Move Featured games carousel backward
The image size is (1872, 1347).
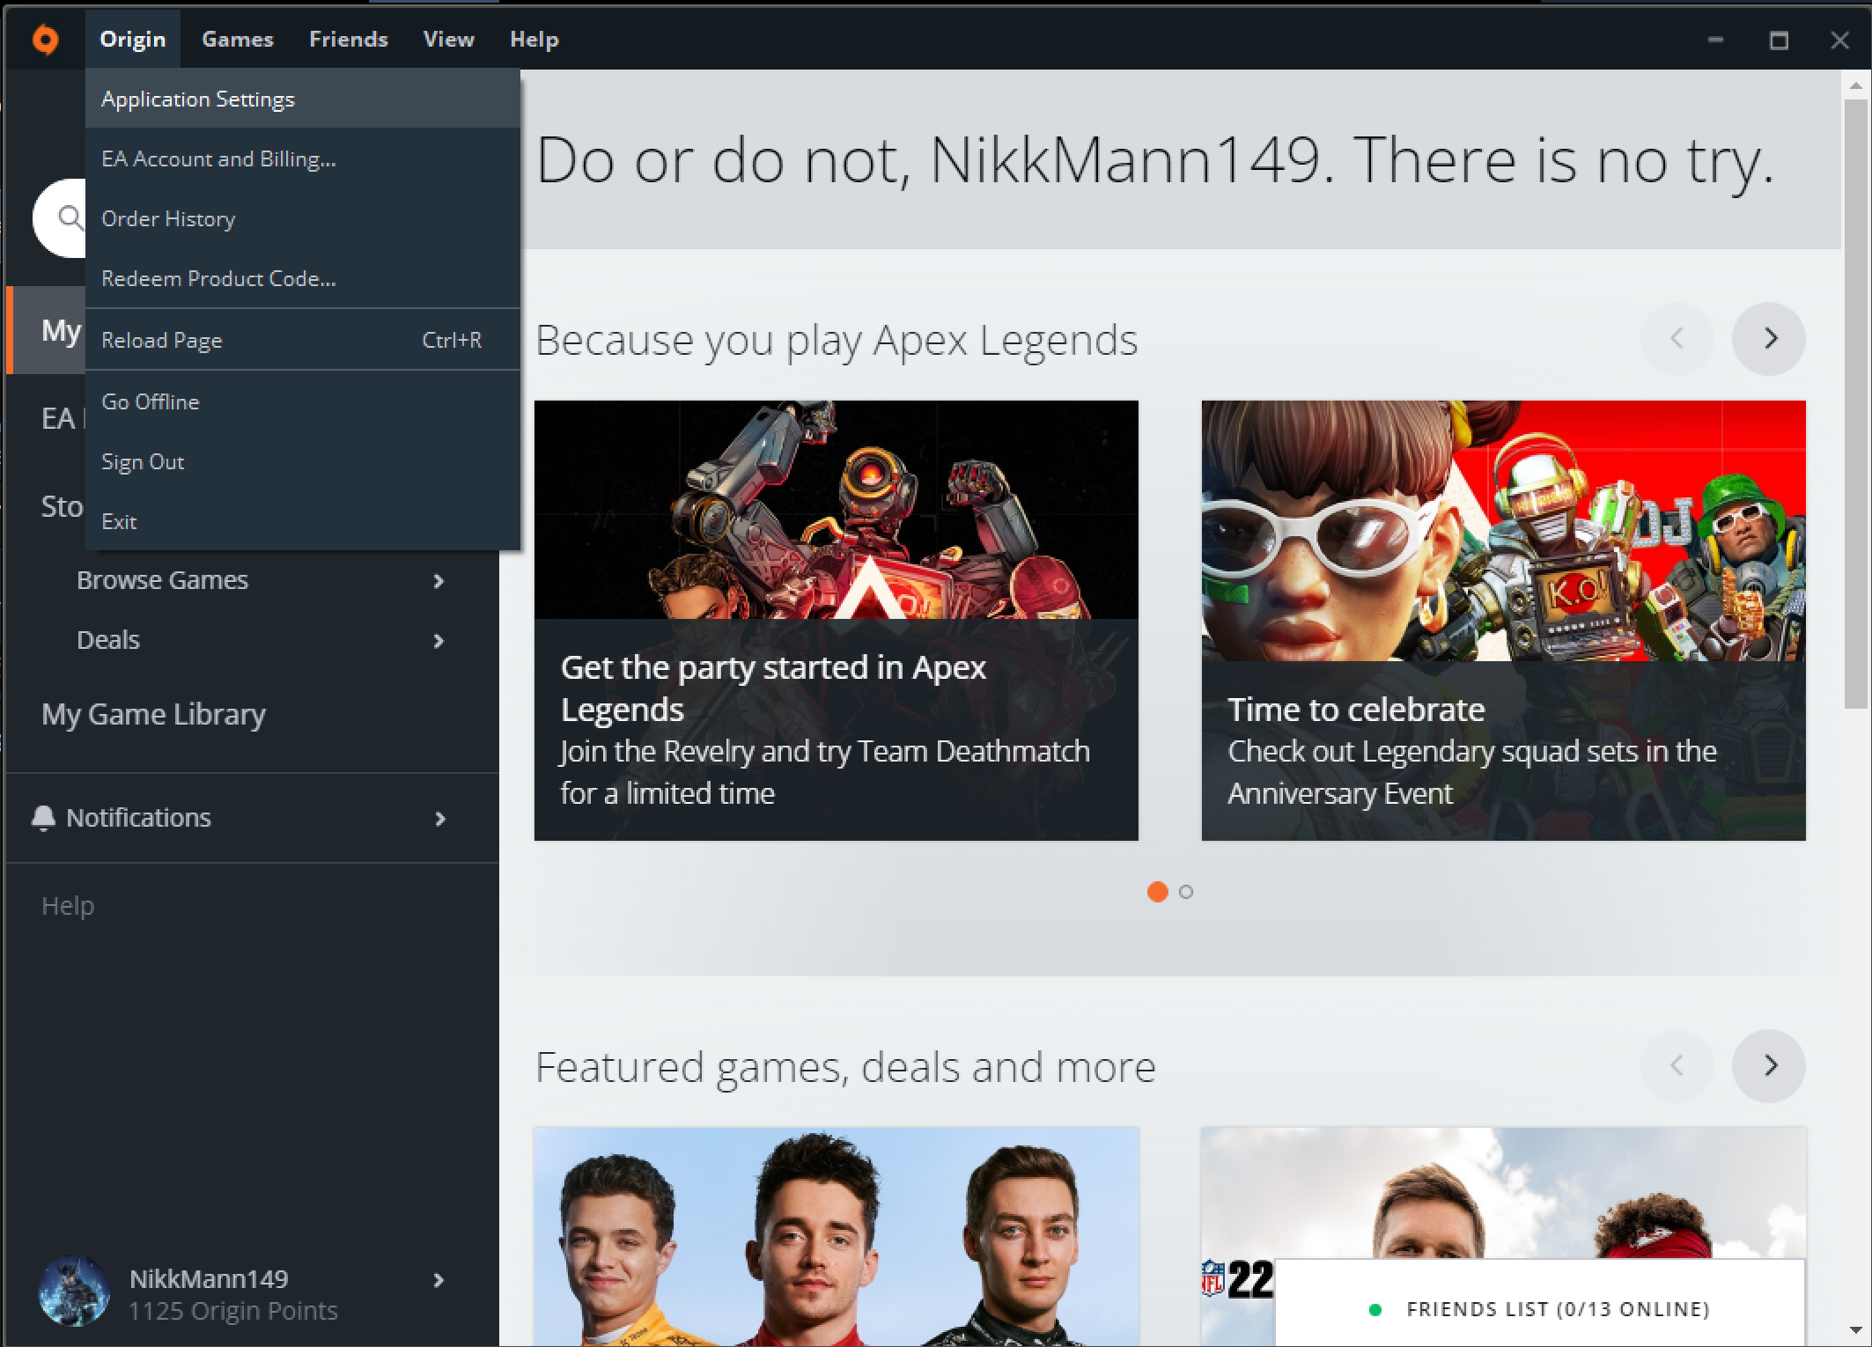[1677, 1066]
